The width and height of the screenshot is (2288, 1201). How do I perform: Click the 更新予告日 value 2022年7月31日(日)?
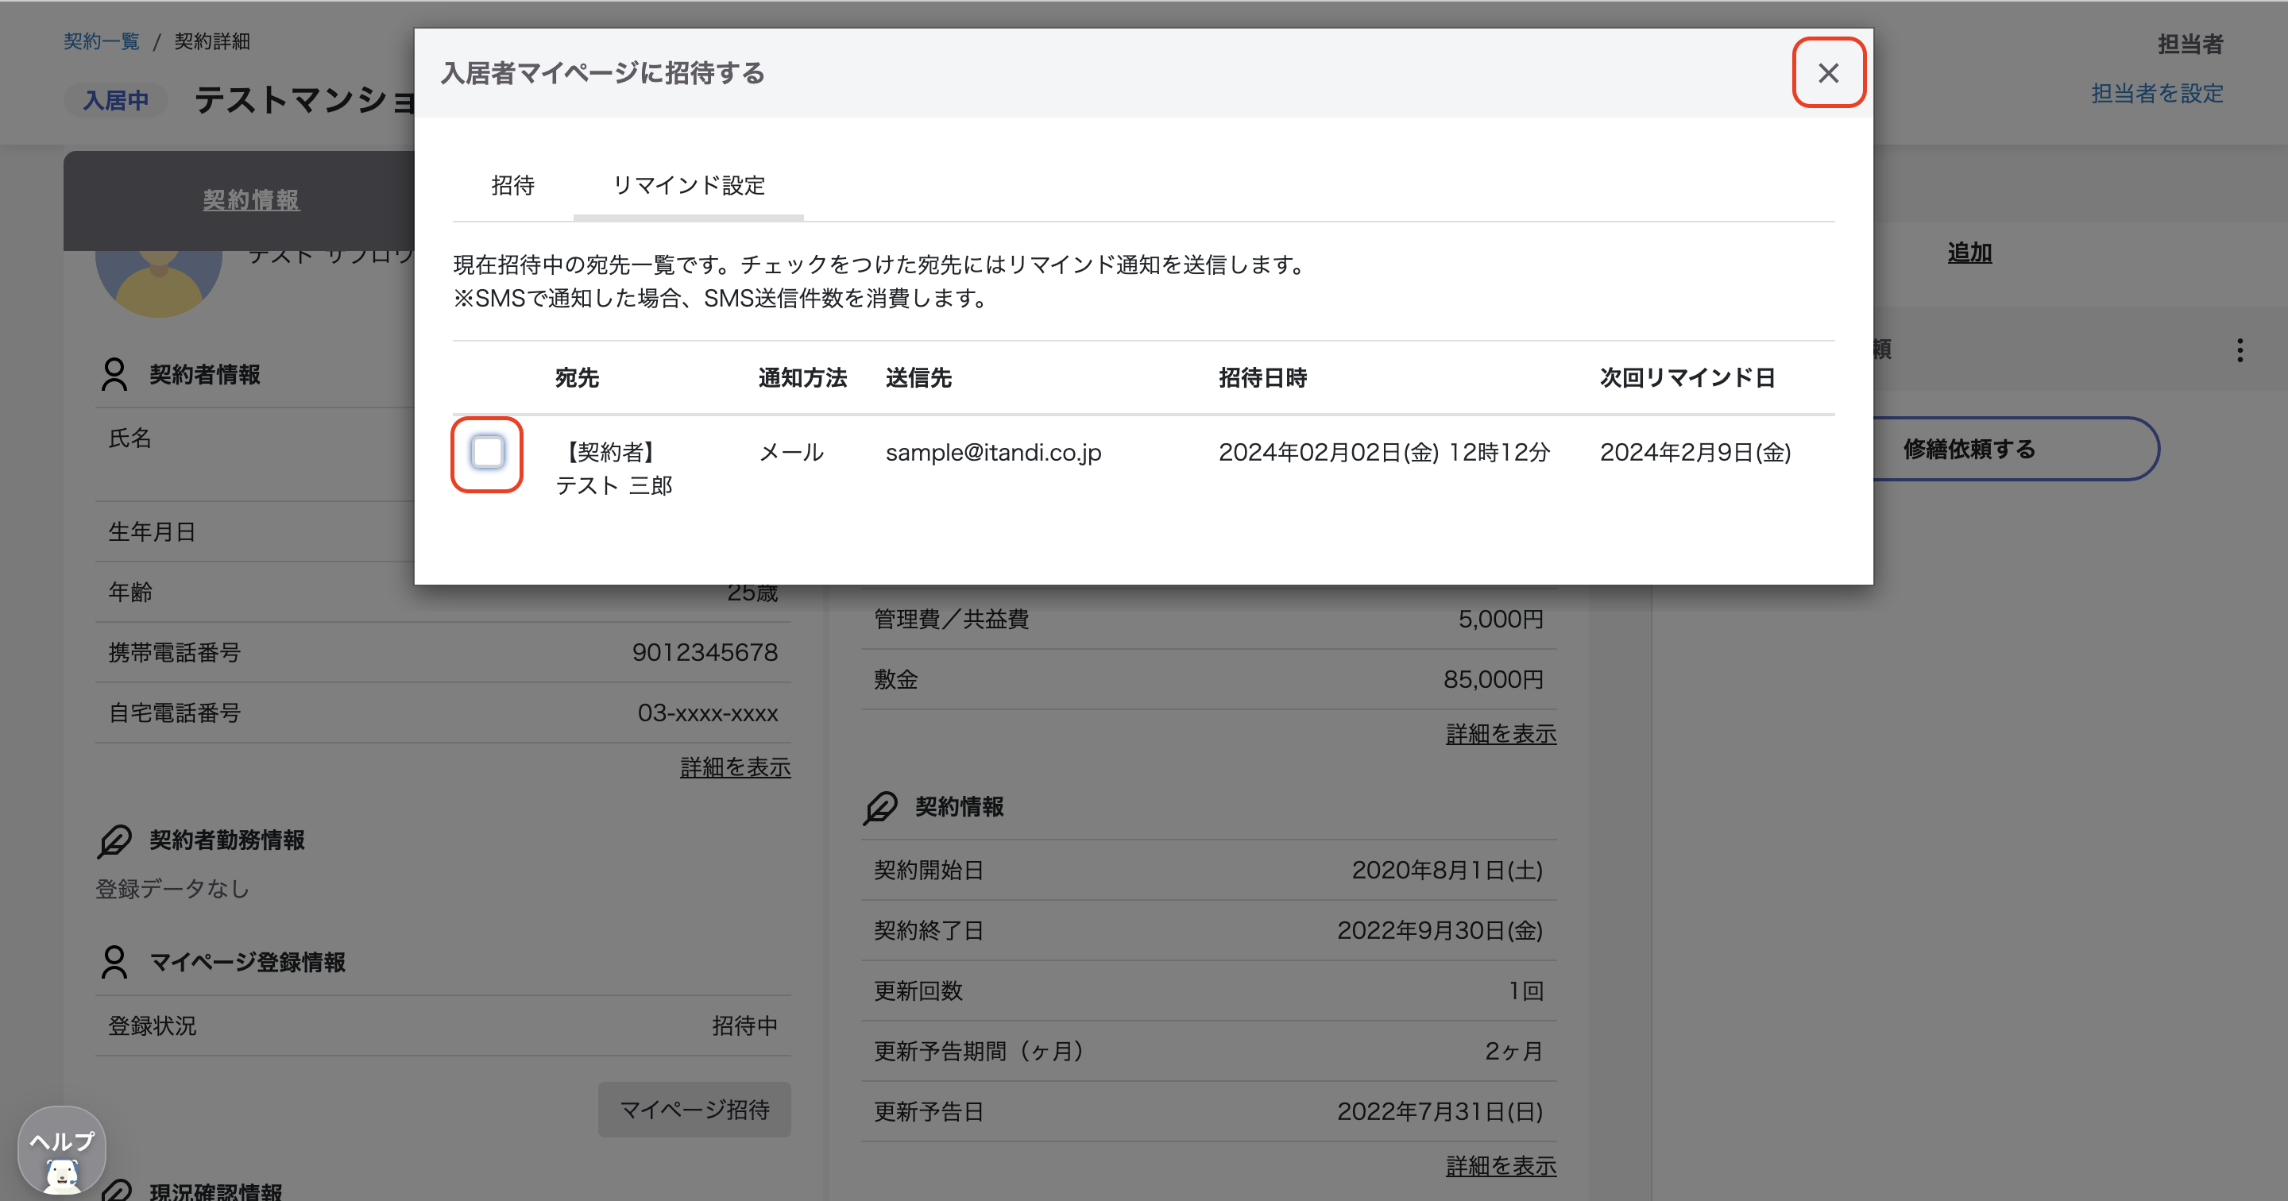pos(1440,1111)
